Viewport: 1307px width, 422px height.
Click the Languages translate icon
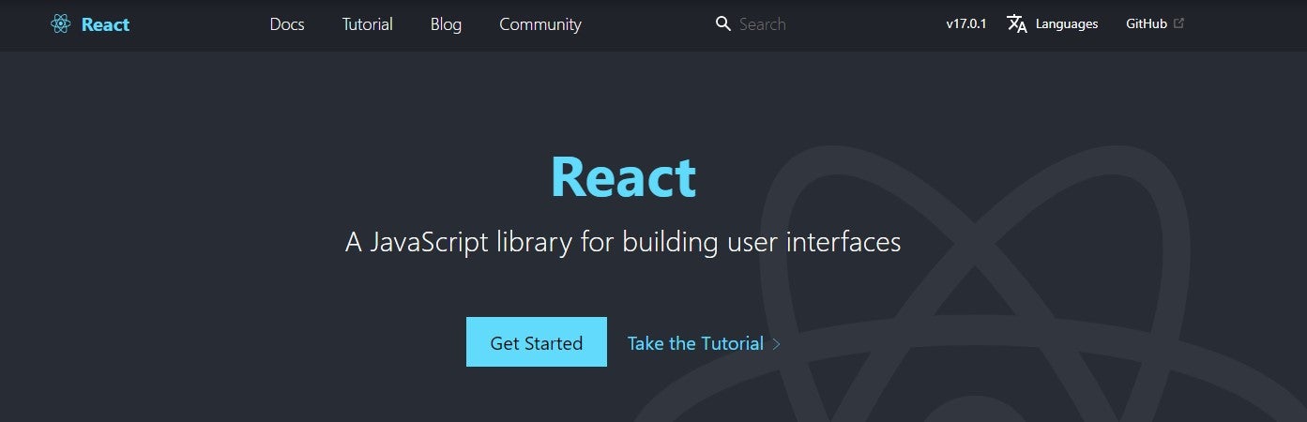[1017, 23]
